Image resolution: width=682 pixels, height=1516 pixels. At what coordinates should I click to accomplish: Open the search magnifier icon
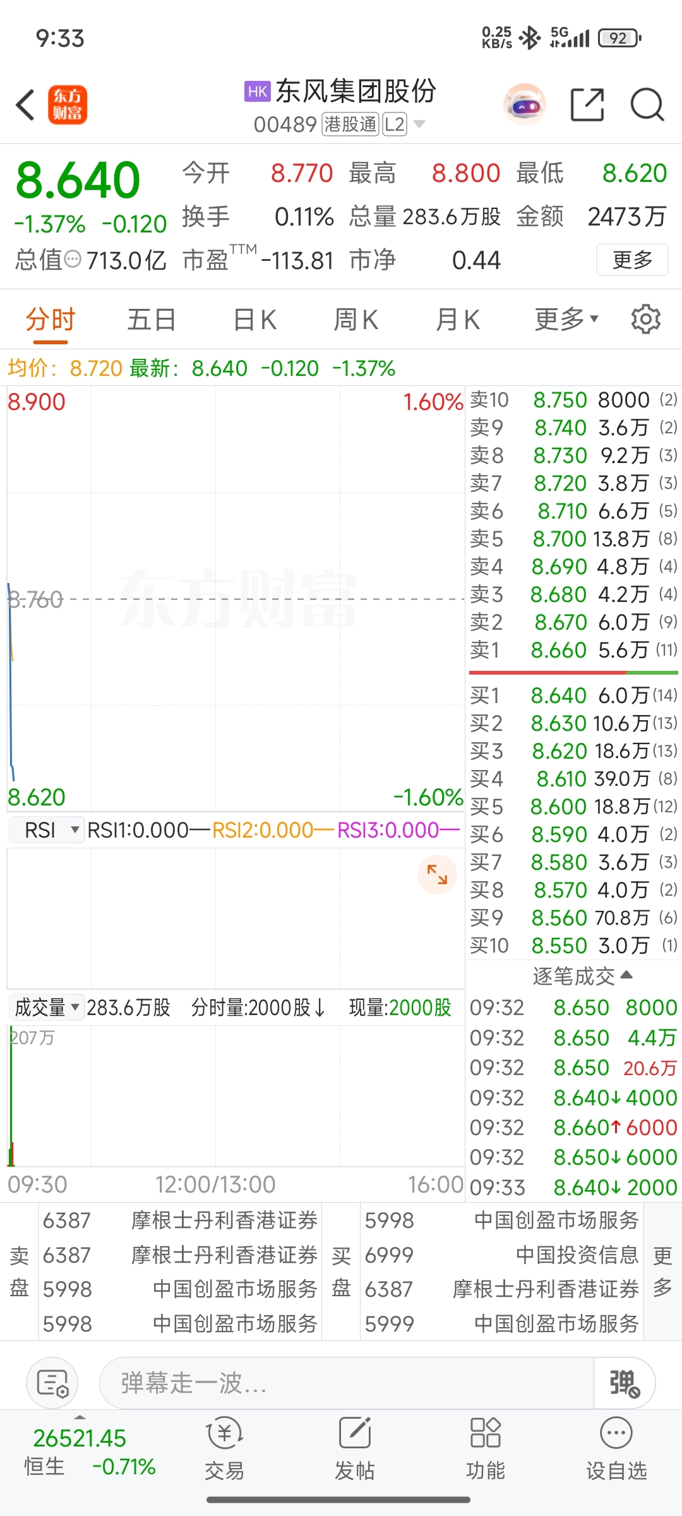[647, 105]
